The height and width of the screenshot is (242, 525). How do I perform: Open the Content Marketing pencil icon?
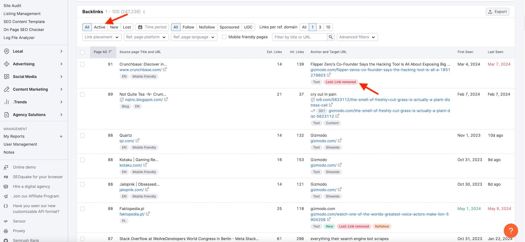point(6,89)
